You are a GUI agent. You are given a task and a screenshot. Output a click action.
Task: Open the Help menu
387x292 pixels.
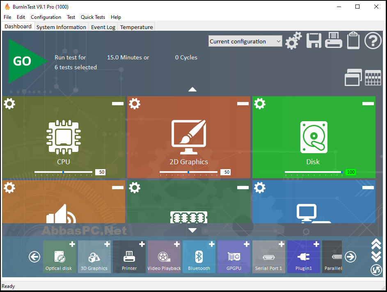(116, 17)
